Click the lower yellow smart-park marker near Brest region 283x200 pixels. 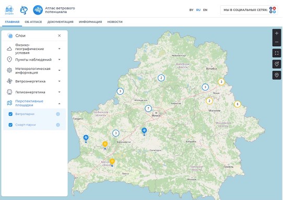[x=112, y=161]
